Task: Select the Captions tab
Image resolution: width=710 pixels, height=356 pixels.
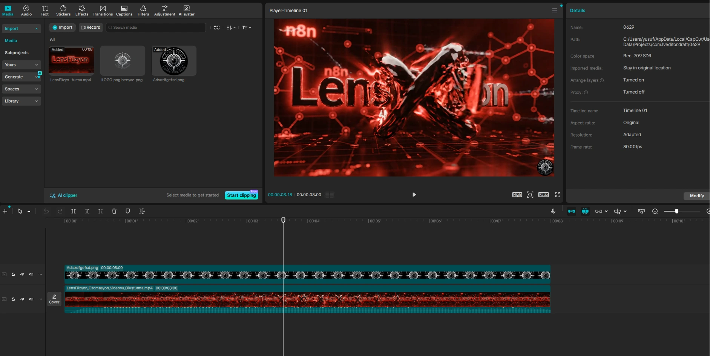Action: coord(124,11)
